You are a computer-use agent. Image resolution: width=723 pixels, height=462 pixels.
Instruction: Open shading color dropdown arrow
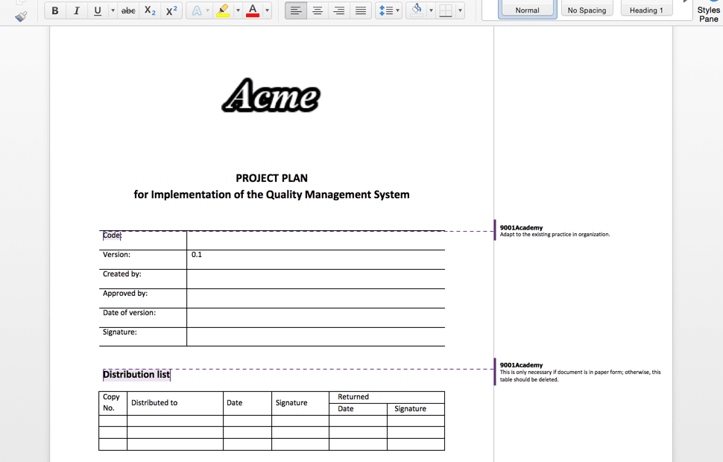(431, 10)
